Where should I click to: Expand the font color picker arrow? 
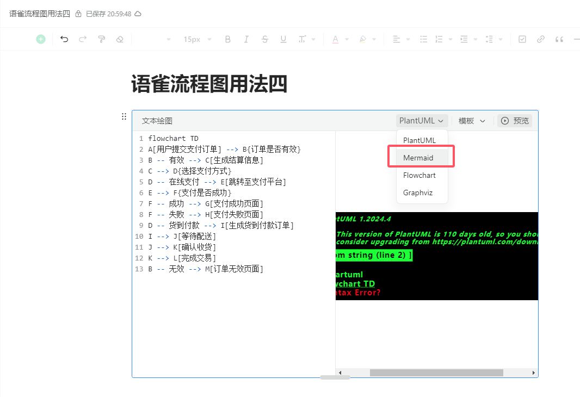click(x=347, y=39)
